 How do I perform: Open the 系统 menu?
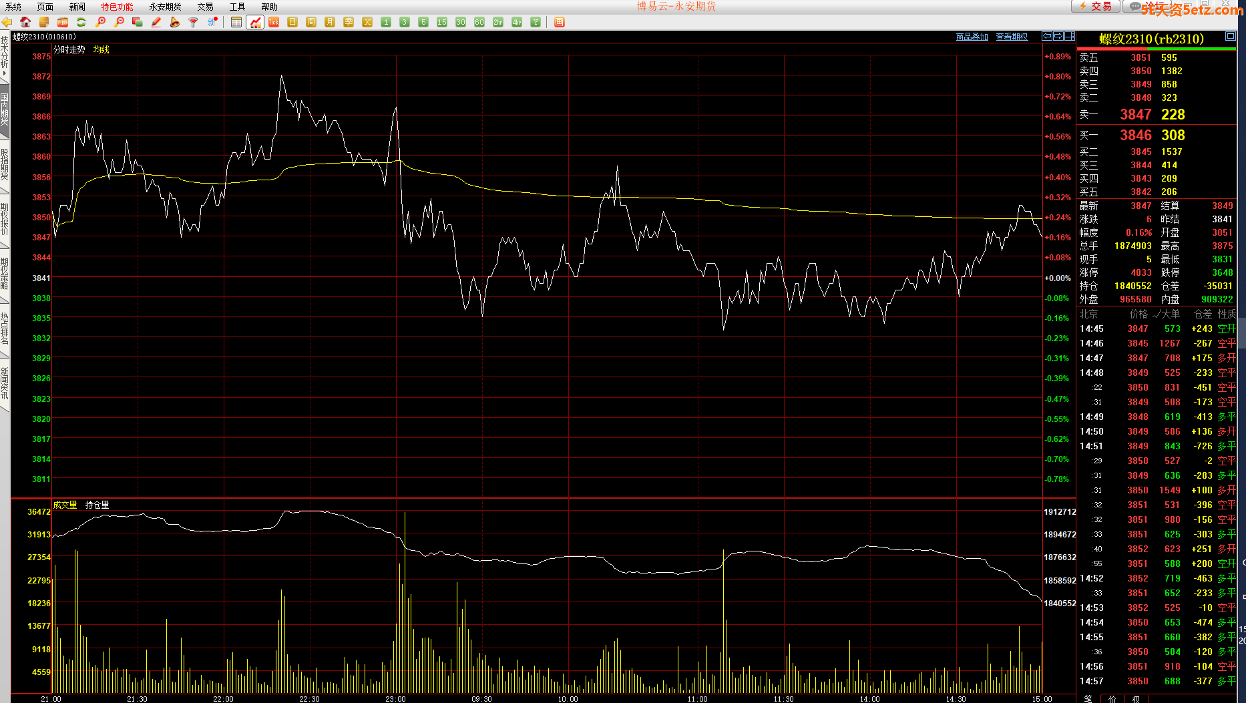click(x=13, y=7)
